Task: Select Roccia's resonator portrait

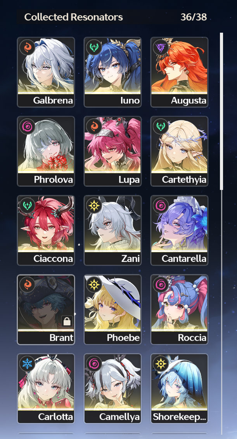Action: (x=180, y=310)
